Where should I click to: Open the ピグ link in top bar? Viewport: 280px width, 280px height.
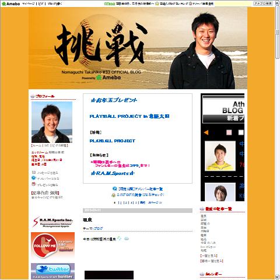41,3
